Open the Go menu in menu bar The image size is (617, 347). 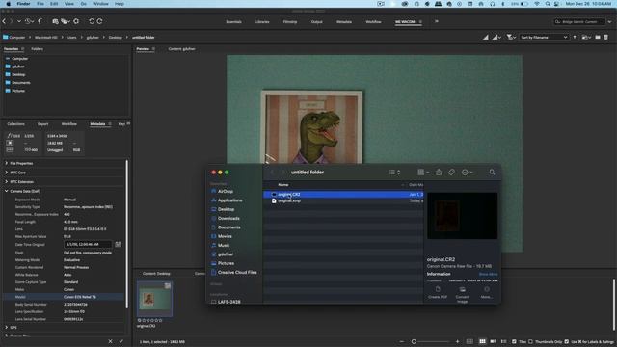84,4
